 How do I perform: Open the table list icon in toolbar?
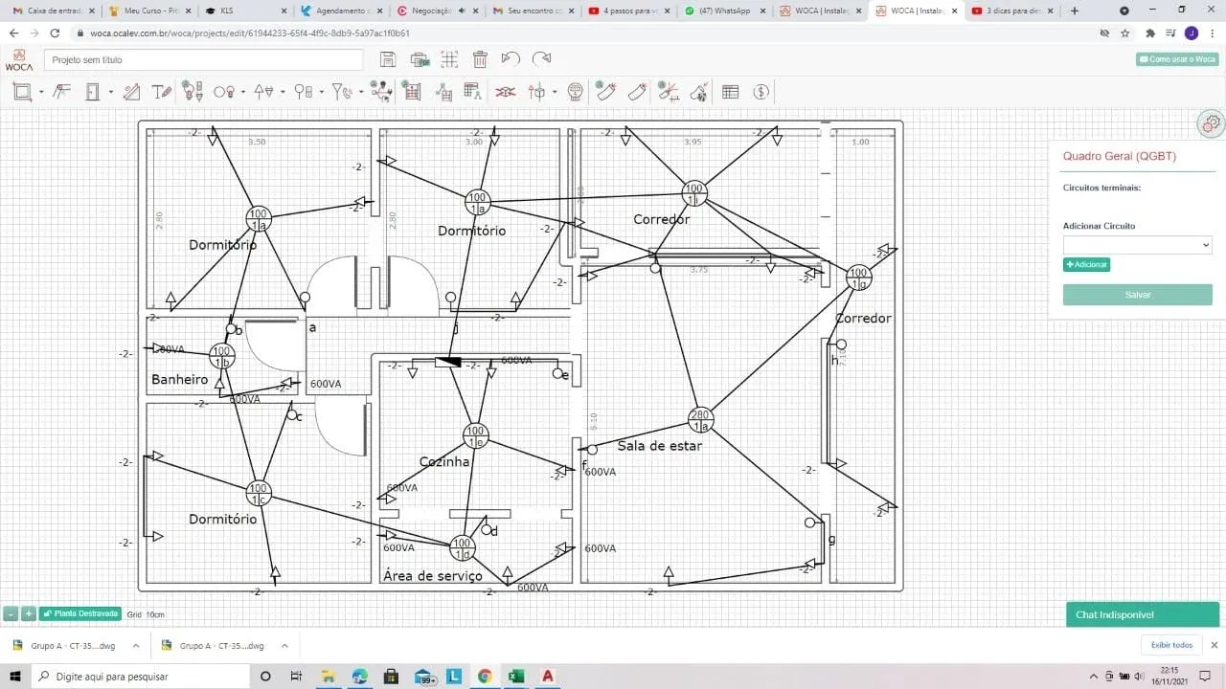730,92
